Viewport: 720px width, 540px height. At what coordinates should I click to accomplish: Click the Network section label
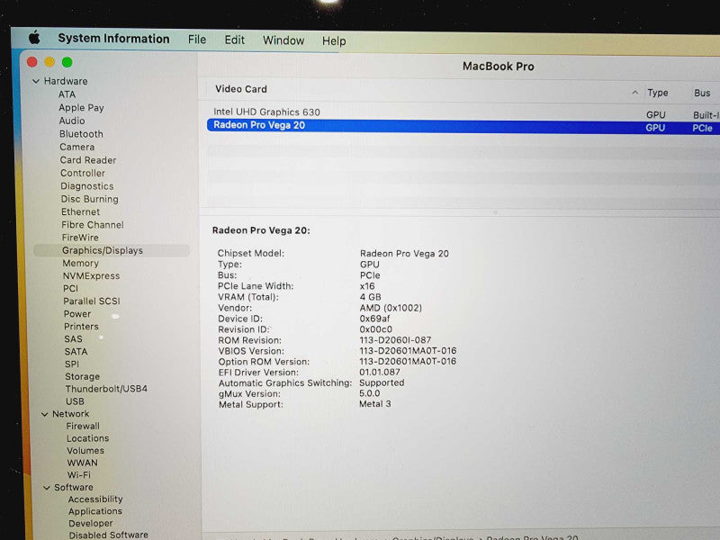[x=71, y=414]
